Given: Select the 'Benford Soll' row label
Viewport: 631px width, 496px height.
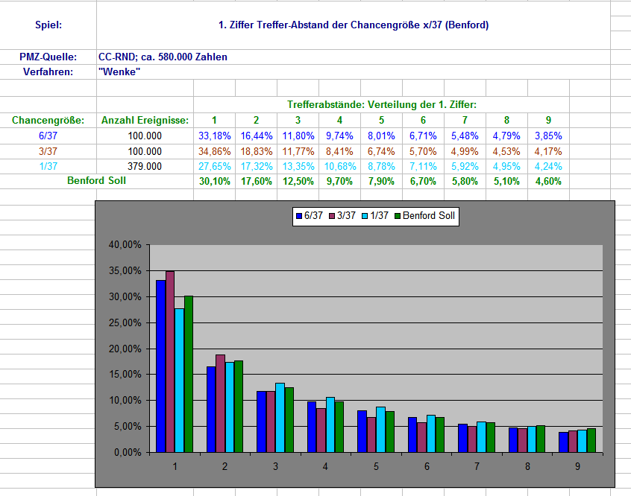Looking at the screenshot, I should 96,181.
